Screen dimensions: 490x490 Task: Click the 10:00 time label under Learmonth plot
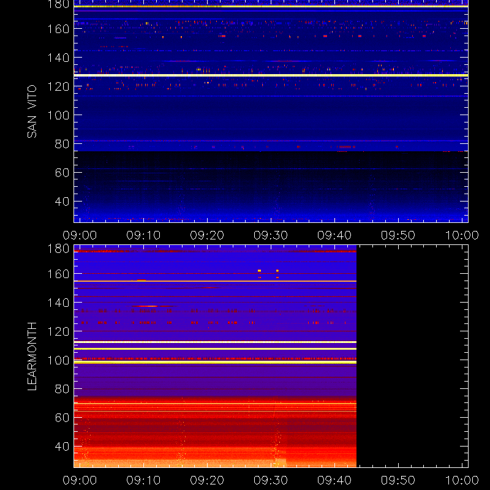(x=462, y=480)
